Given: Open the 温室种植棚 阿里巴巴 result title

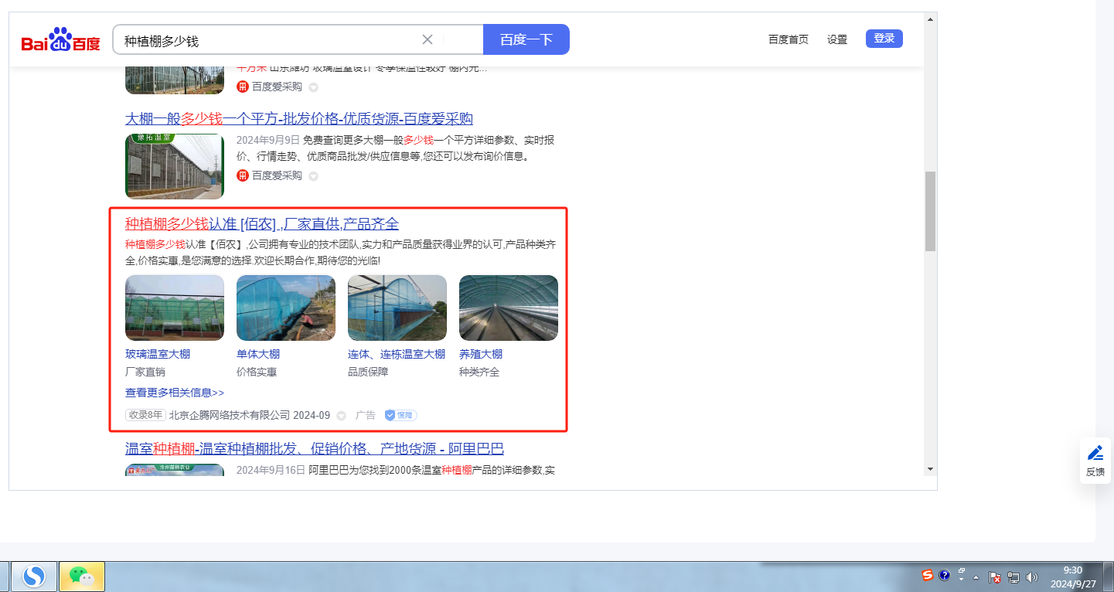Looking at the screenshot, I should click(x=315, y=449).
